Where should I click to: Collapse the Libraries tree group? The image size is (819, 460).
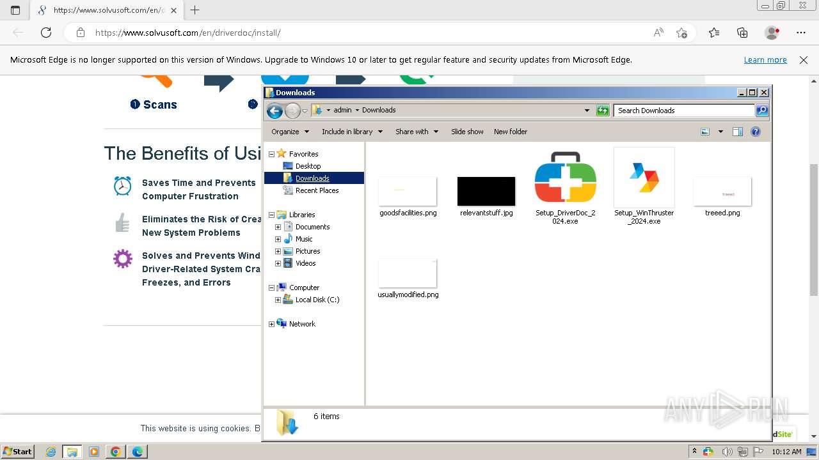tap(271, 215)
